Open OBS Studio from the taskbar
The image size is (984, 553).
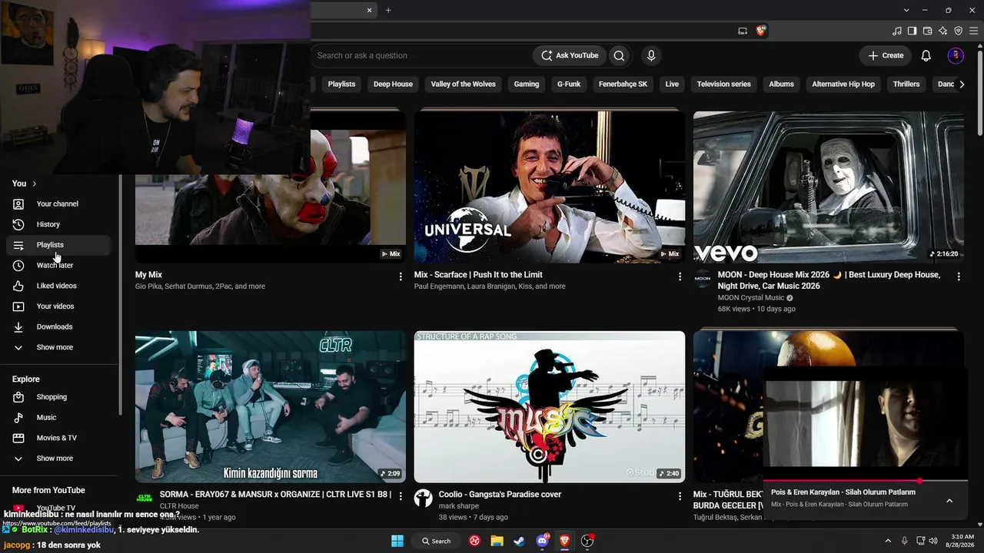click(x=588, y=541)
